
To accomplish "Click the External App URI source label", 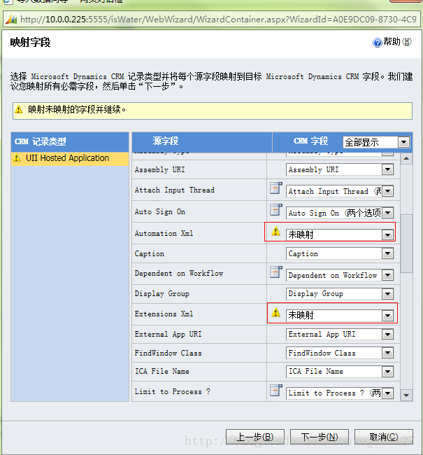I will [x=169, y=335].
